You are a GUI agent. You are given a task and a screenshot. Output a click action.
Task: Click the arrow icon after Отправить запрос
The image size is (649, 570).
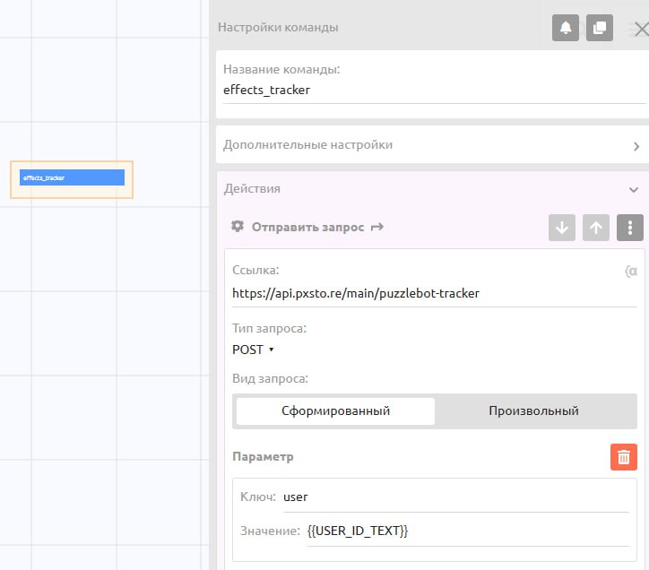coord(377,227)
